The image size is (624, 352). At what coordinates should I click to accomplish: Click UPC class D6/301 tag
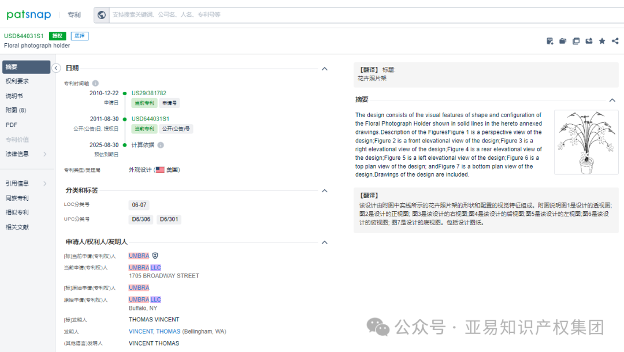click(169, 219)
